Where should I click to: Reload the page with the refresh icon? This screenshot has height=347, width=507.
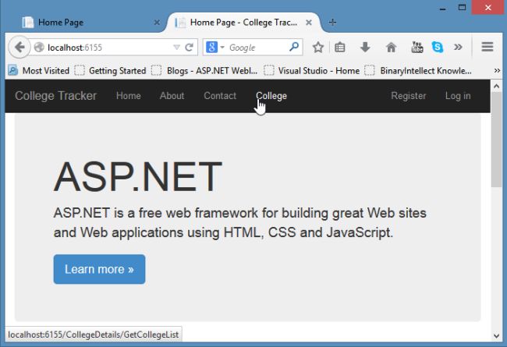(190, 48)
